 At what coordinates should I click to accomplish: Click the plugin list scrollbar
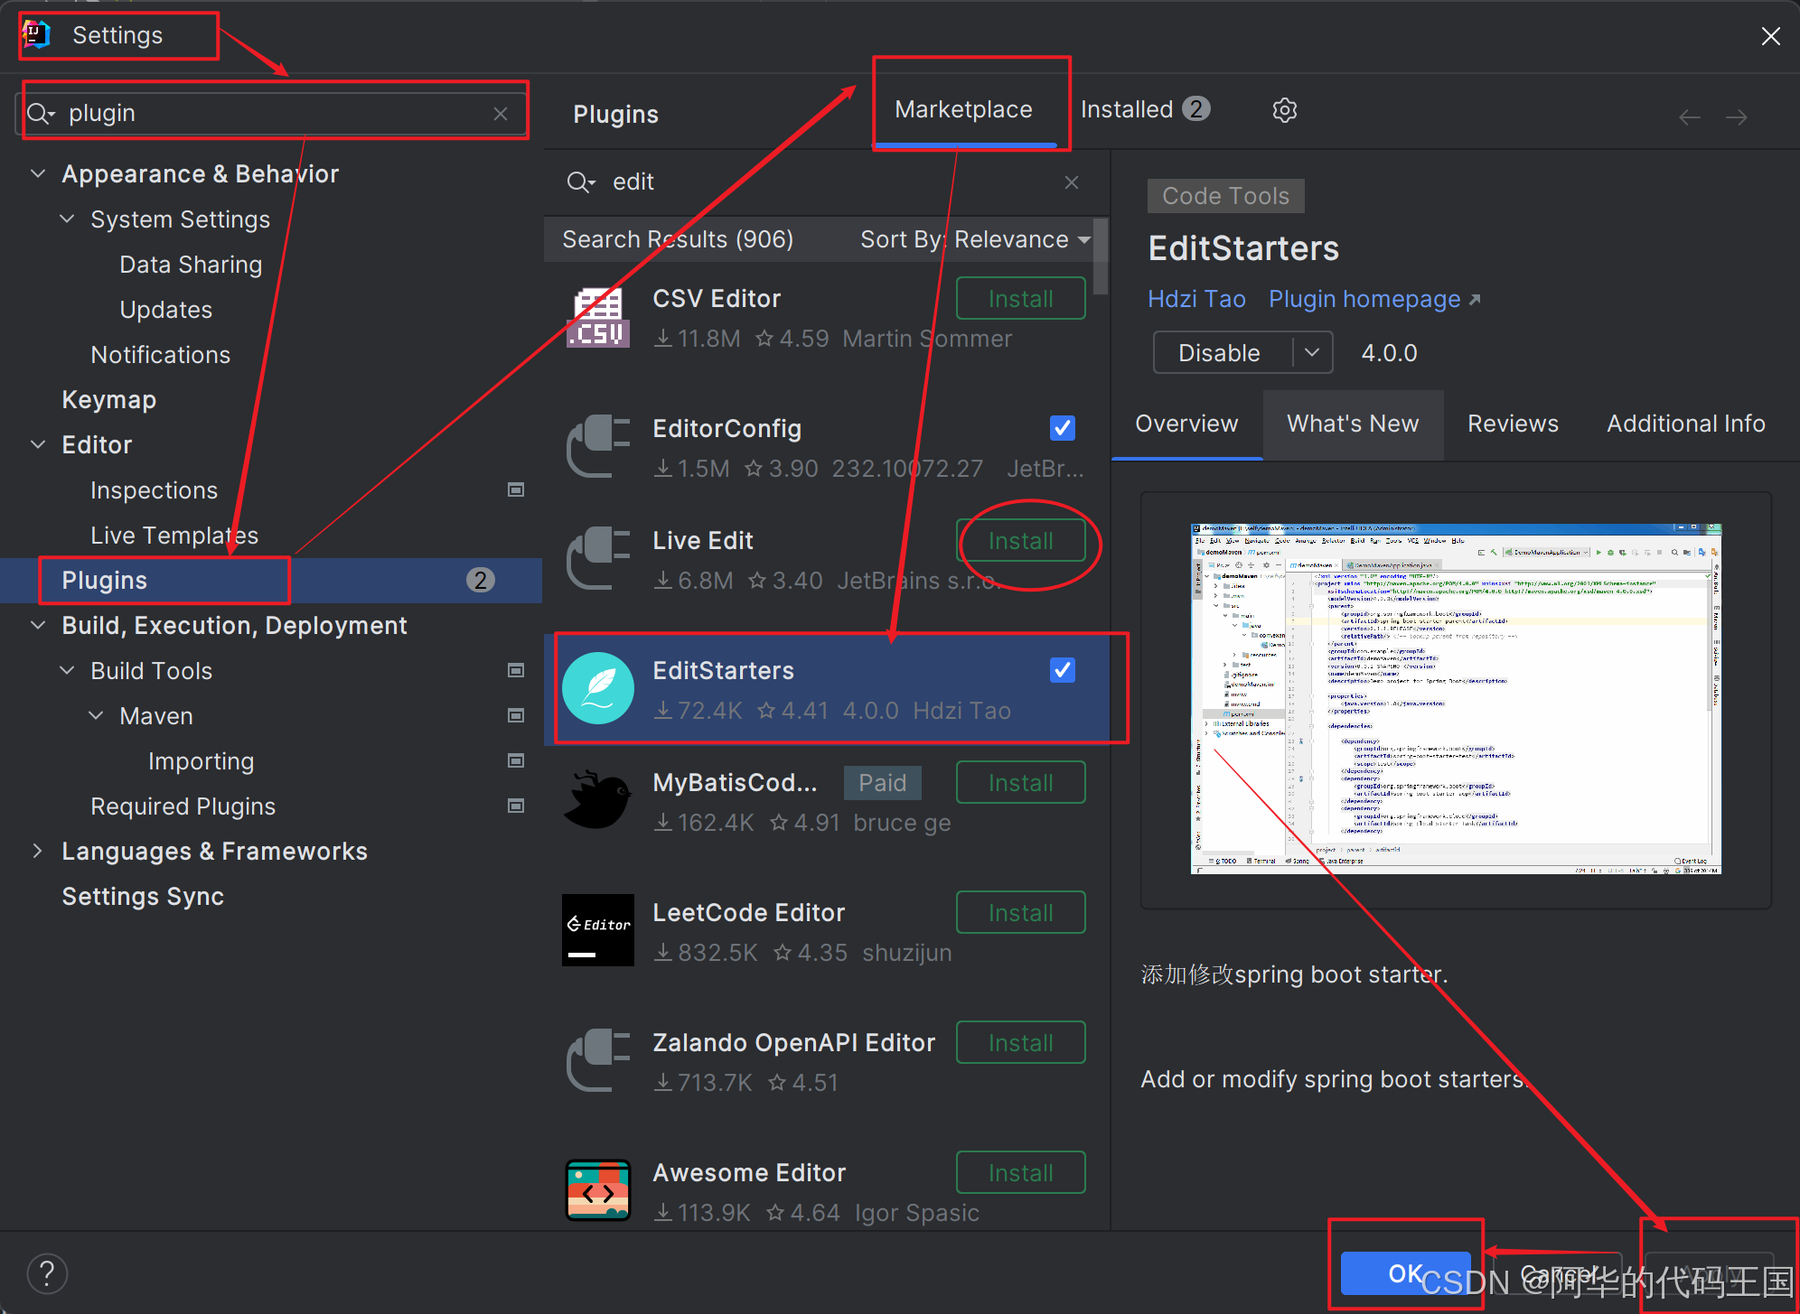click(x=1100, y=256)
